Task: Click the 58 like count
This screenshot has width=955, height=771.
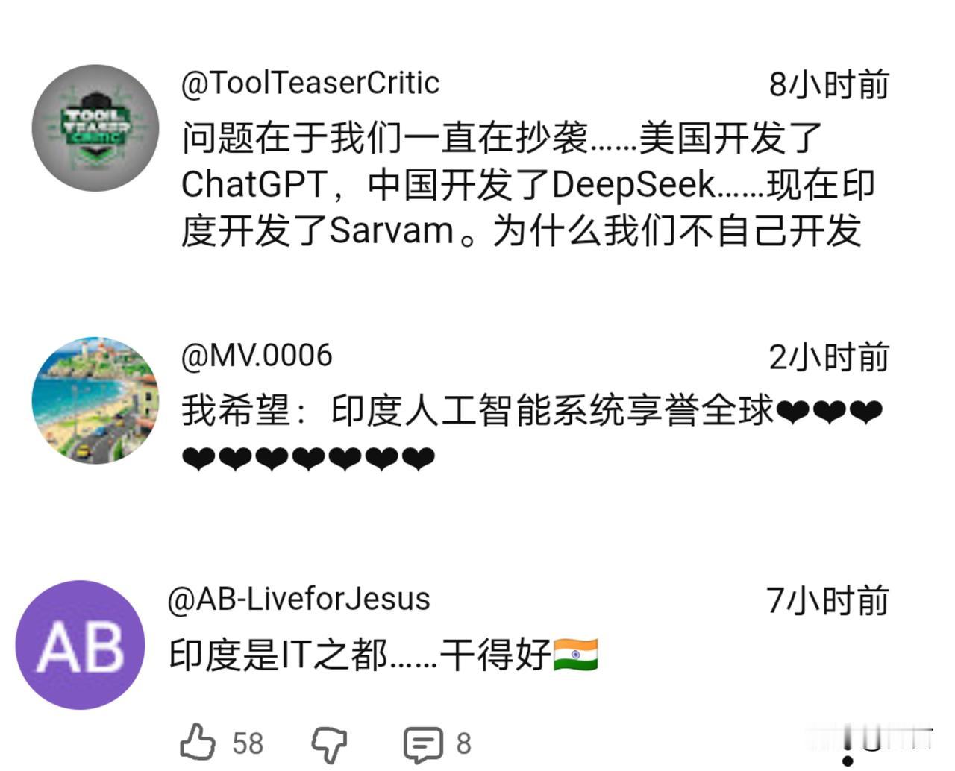Action: click(x=248, y=743)
